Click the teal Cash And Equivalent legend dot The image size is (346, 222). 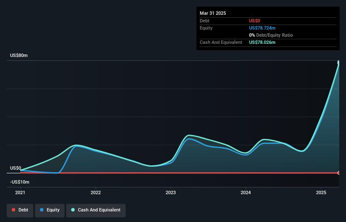pos(73,210)
